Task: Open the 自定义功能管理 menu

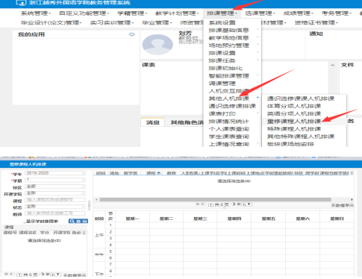Action: coord(84,13)
